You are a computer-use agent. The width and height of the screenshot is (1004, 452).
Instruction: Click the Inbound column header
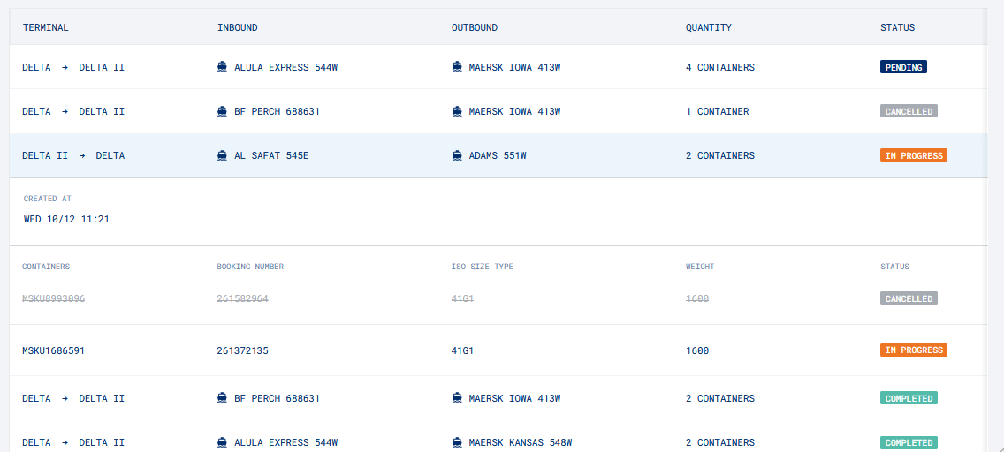(x=238, y=27)
